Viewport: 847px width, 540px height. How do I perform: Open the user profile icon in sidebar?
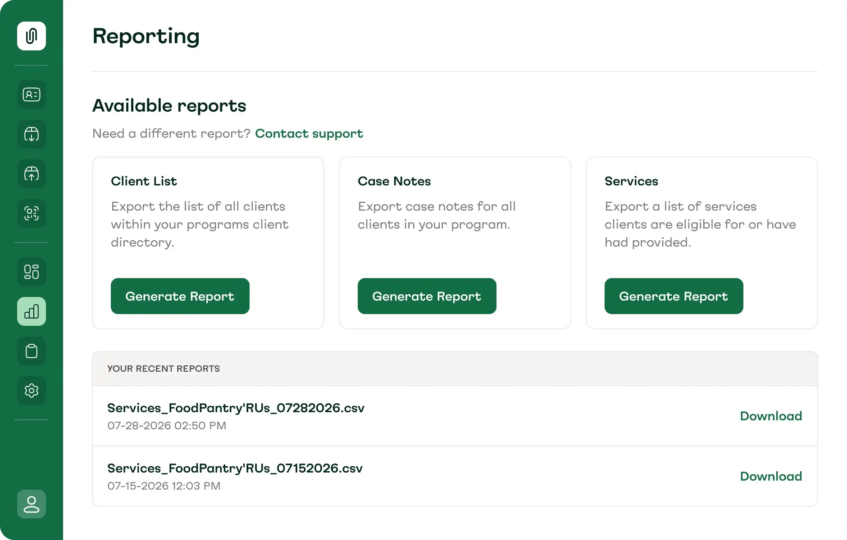[x=32, y=504]
